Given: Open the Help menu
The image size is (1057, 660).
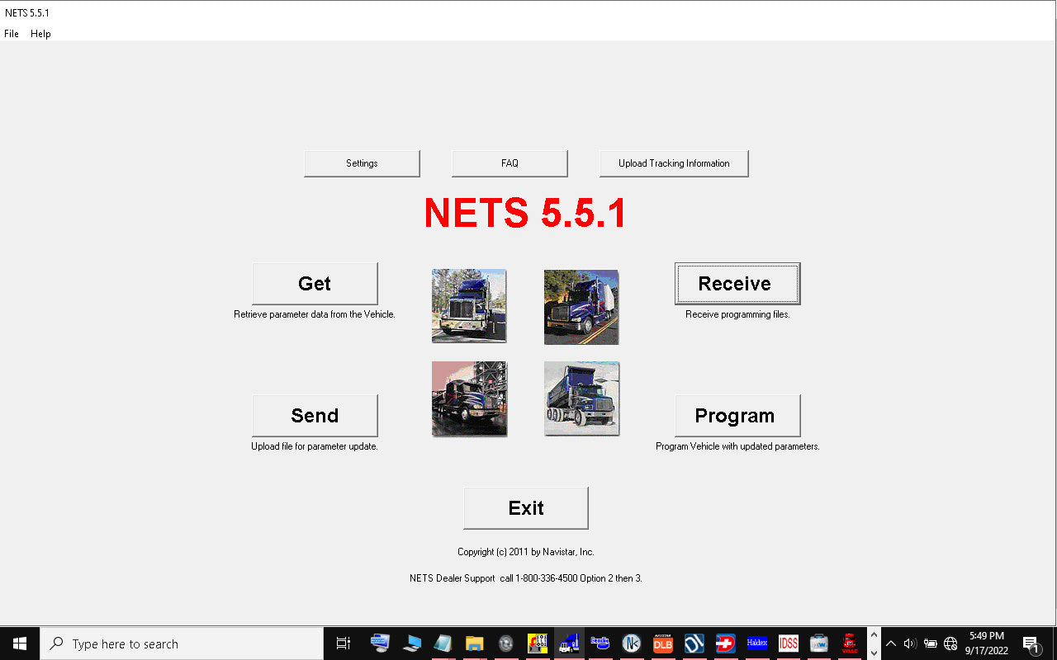Looking at the screenshot, I should pyautogui.click(x=40, y=34).
